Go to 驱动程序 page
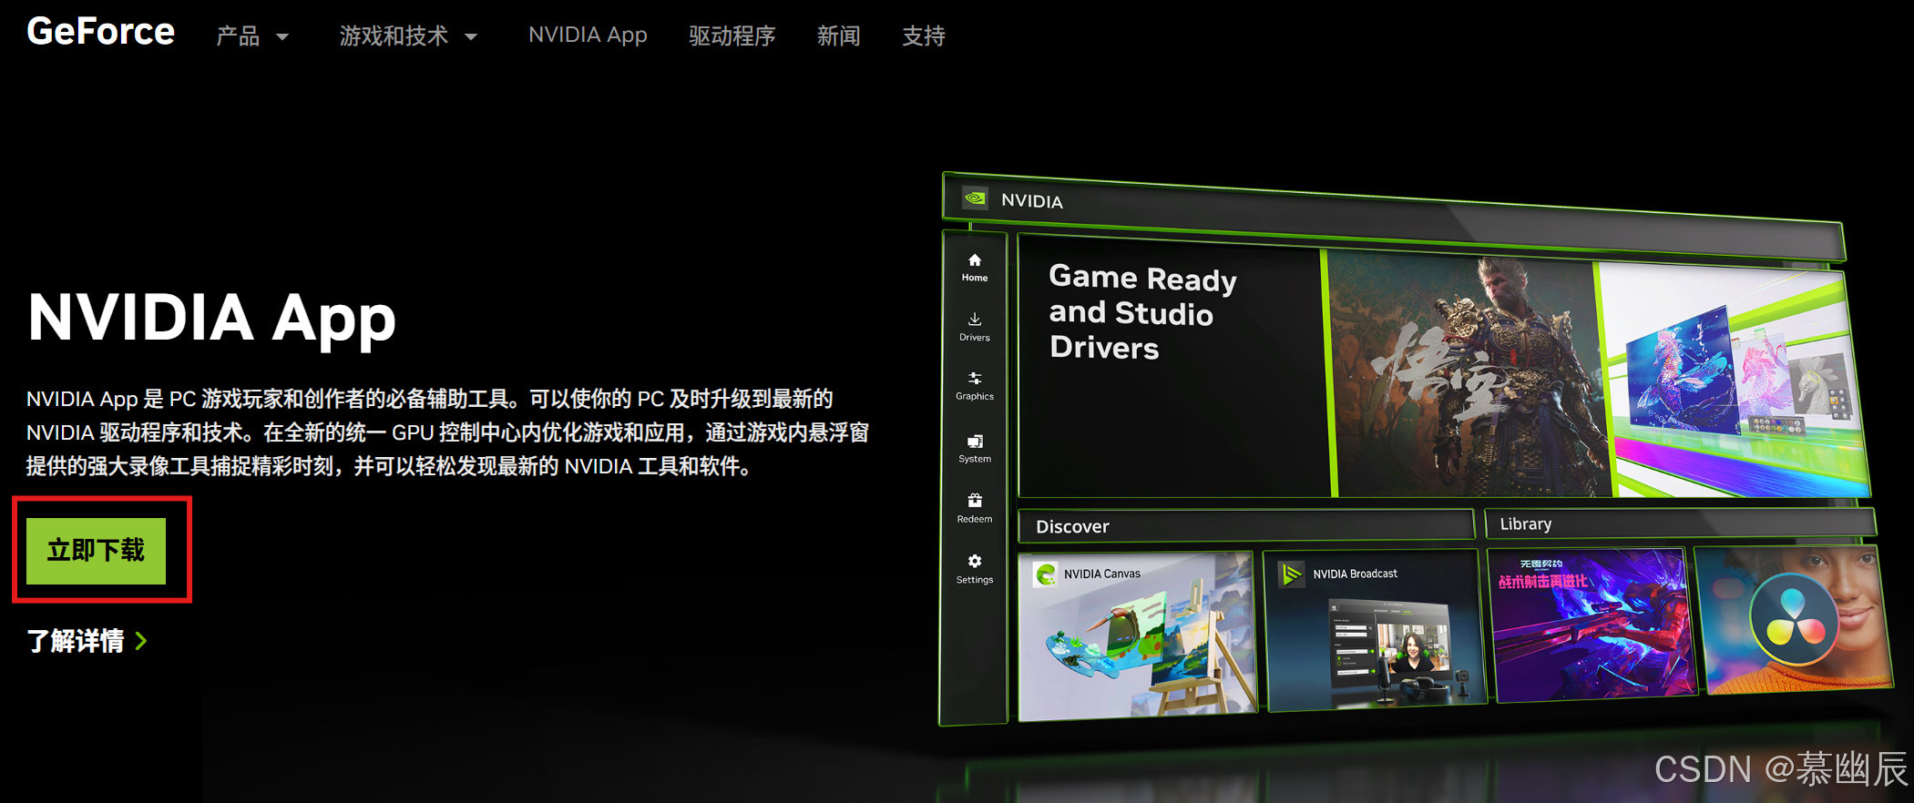Screen dimensions: 1914x803 click(x=732, y=36)
